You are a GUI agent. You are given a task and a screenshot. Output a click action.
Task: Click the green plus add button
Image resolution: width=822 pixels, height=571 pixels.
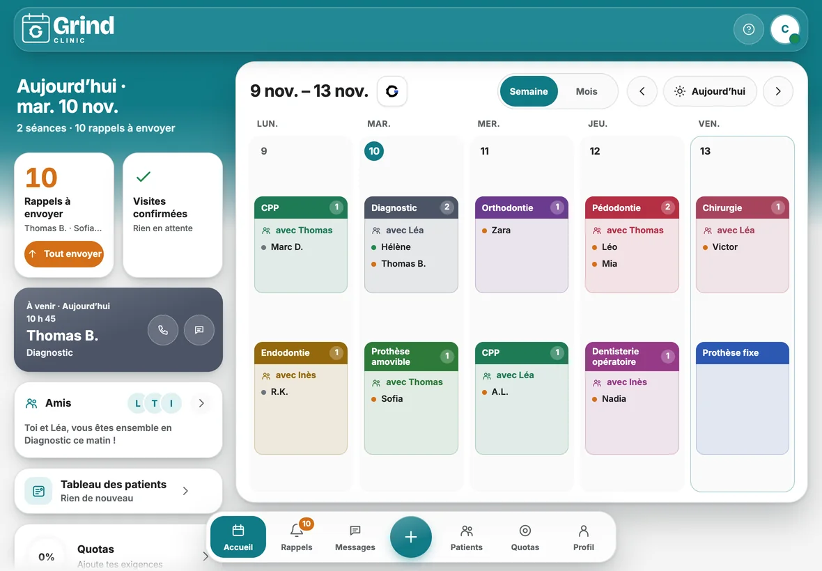pyautogui.click(x=411, y=537)
